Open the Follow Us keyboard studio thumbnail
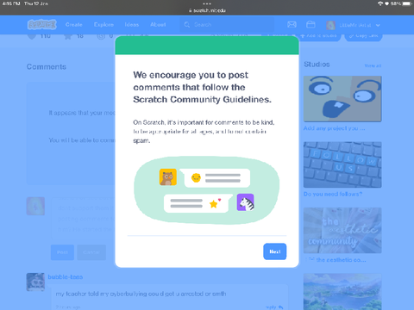The image size is (414, 310). pyautogui.click(x=342, y=164)
